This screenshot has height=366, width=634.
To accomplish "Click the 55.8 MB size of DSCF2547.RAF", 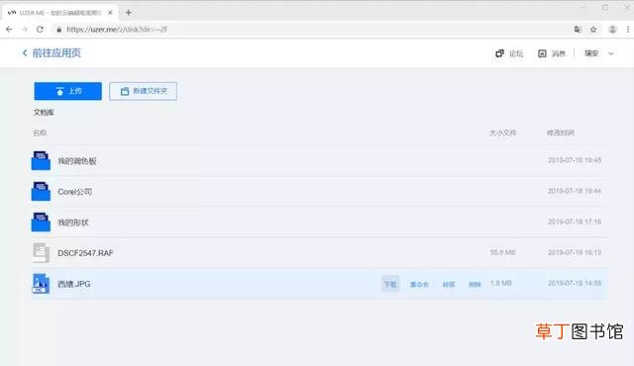I will (x=502, y=252).
